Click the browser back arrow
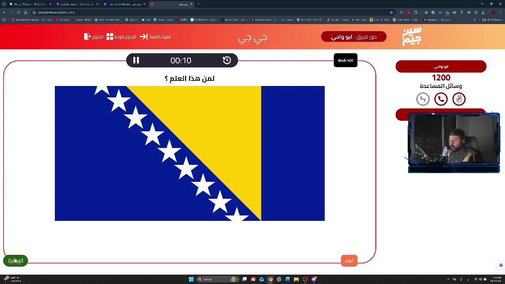505x284 pixels. tap(4, 12)
